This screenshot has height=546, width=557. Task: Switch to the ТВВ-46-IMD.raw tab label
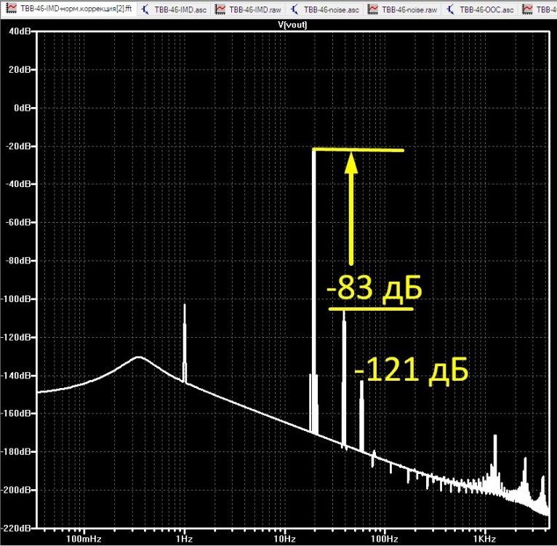coord(255,9)
